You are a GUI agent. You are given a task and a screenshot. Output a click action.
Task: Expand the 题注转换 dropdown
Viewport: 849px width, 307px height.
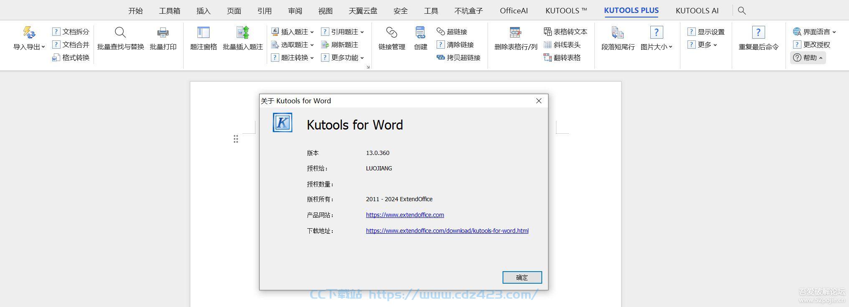click(x=312, y=58)
